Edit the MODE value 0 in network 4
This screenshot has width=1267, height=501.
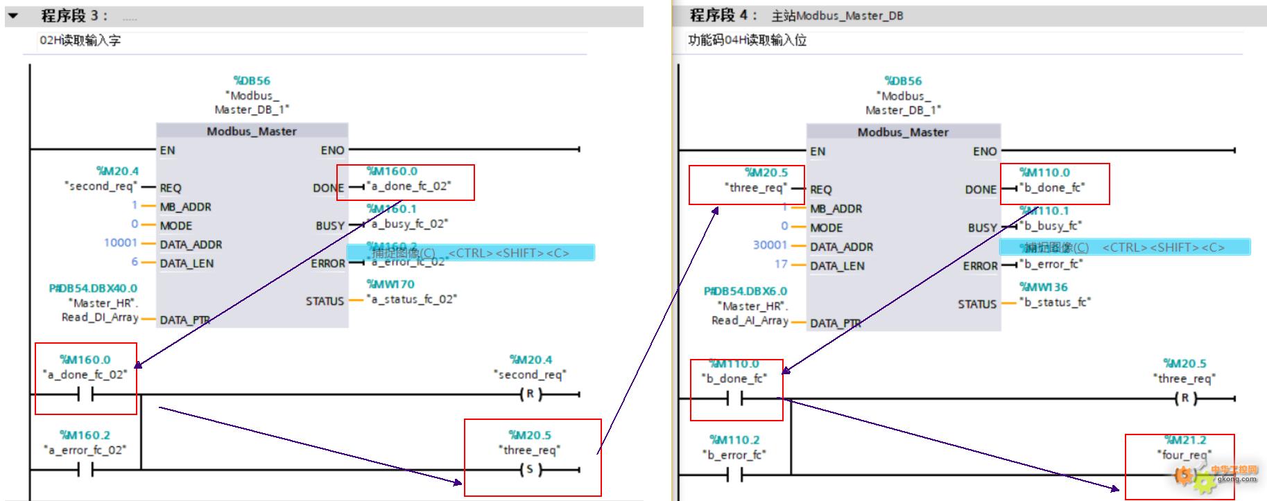(784, 226)
